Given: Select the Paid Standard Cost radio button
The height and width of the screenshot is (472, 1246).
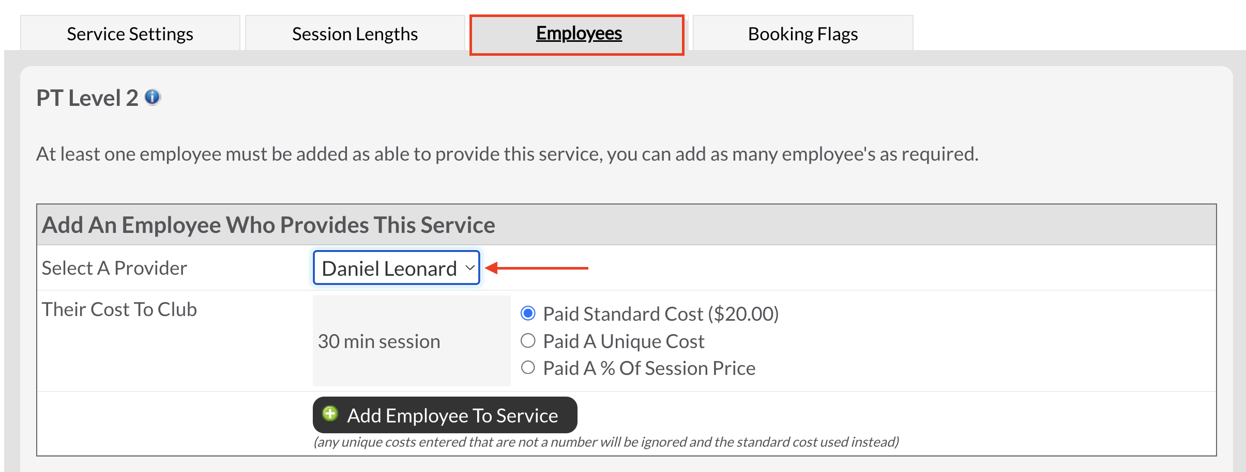Looking at the screenshot, I should (528, 313).
